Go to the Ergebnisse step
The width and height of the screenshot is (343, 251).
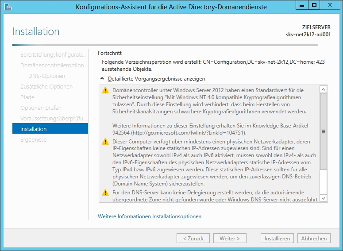coord(33,139)
